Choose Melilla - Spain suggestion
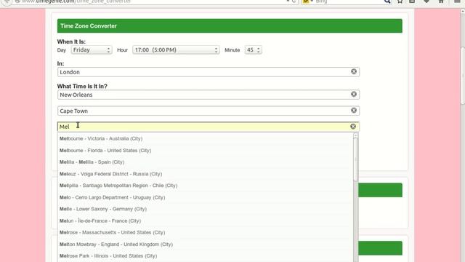The height and width of the screenshot is (262, 465). (x=205, y=162)
